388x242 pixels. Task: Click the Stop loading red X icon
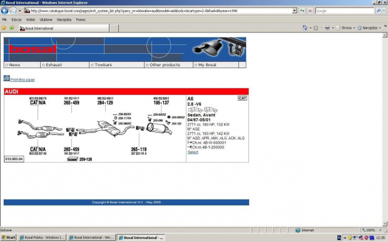310,11
